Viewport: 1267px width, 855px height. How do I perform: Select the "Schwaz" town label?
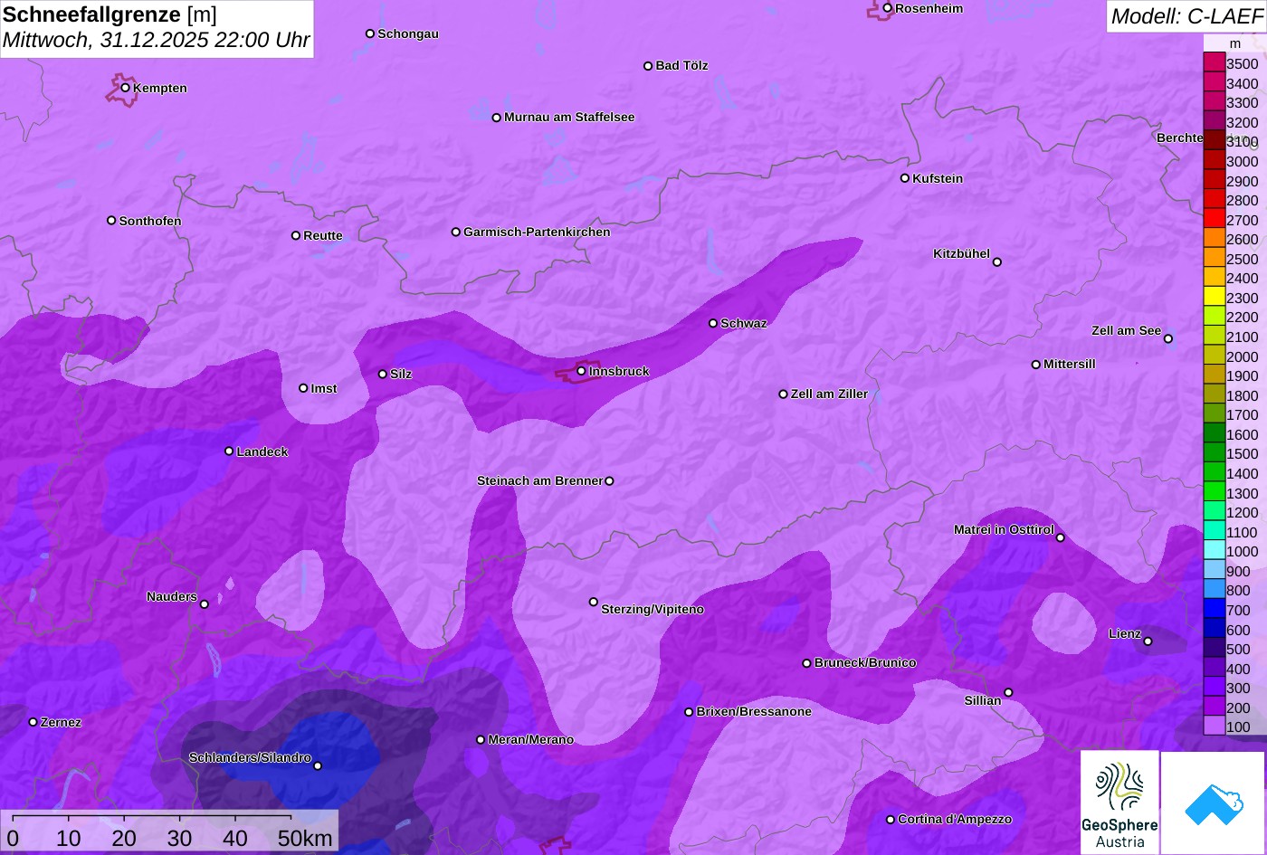pyautogui.click(x=744, y=324)
